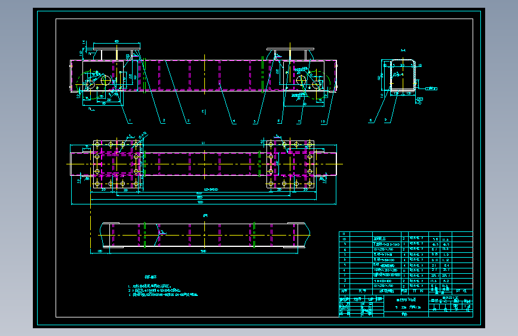Click the technical requirements heading text
The width and height of the screenshot is (518, 336).
[x=151, y=277]
